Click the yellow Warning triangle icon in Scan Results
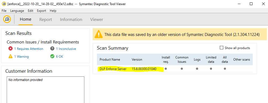The image size is (268, 103). coord(11,56)
